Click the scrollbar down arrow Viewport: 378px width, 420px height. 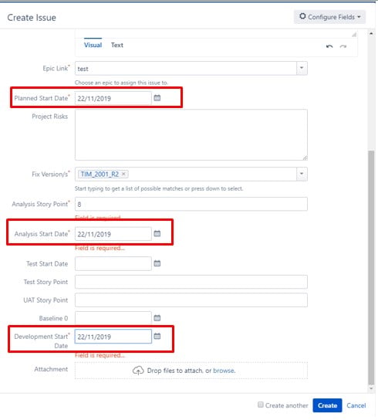point(371,388)
